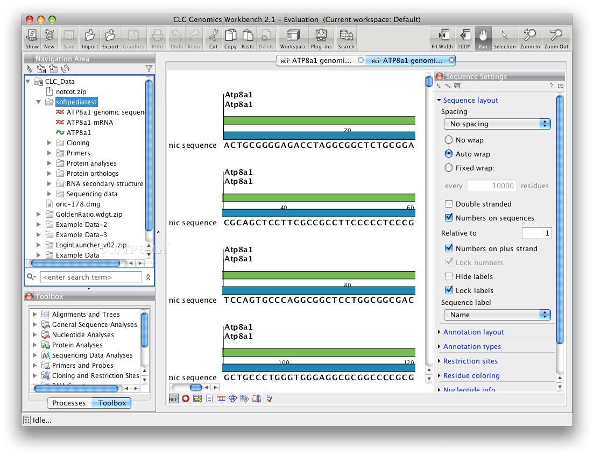Enable the Hide labels checkbox
The image size is (594, 456).
(x=449, y=276)
